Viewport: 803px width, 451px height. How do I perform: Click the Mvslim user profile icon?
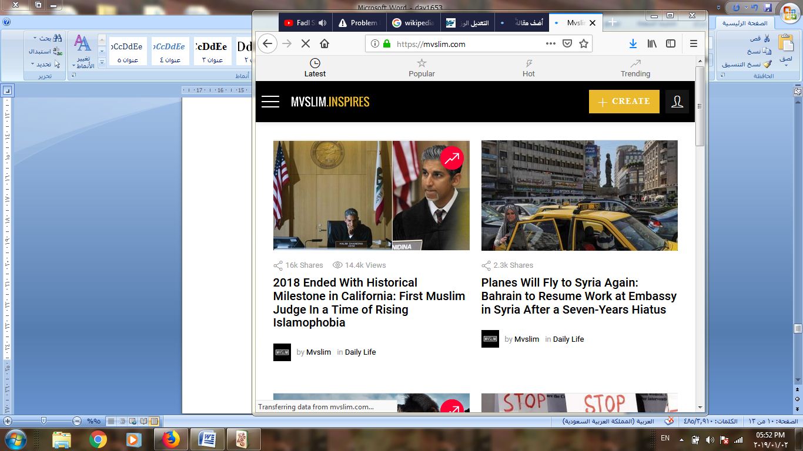(x=677, y=102)
